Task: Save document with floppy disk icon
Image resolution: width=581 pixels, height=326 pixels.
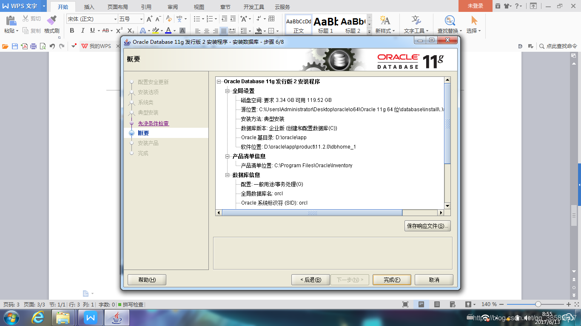Action: (x=15, y=46)
